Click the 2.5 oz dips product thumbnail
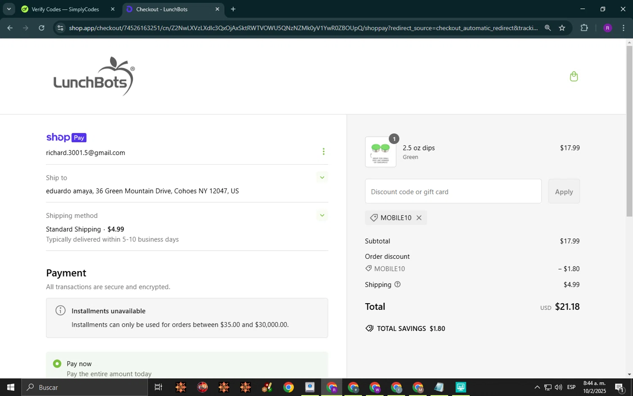633x396 pixels. pos(380,152)
